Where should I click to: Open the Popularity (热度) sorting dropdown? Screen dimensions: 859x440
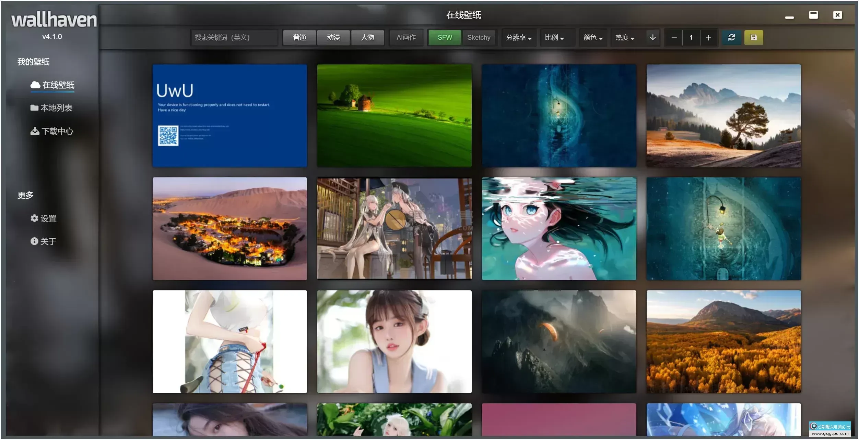coord(624,37)
